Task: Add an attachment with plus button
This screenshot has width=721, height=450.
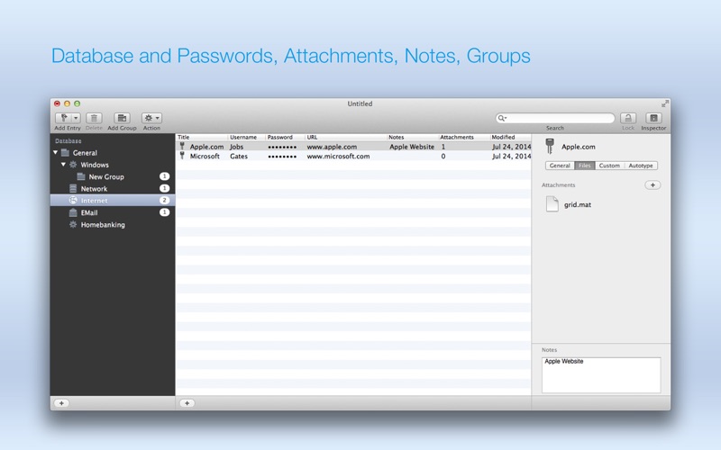Action: pos(653,185)
